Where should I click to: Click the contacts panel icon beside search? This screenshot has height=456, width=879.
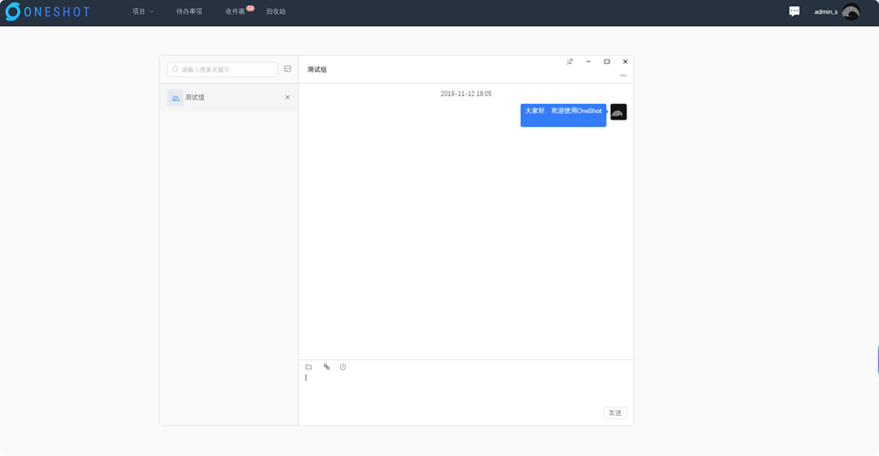coord(287,69)
